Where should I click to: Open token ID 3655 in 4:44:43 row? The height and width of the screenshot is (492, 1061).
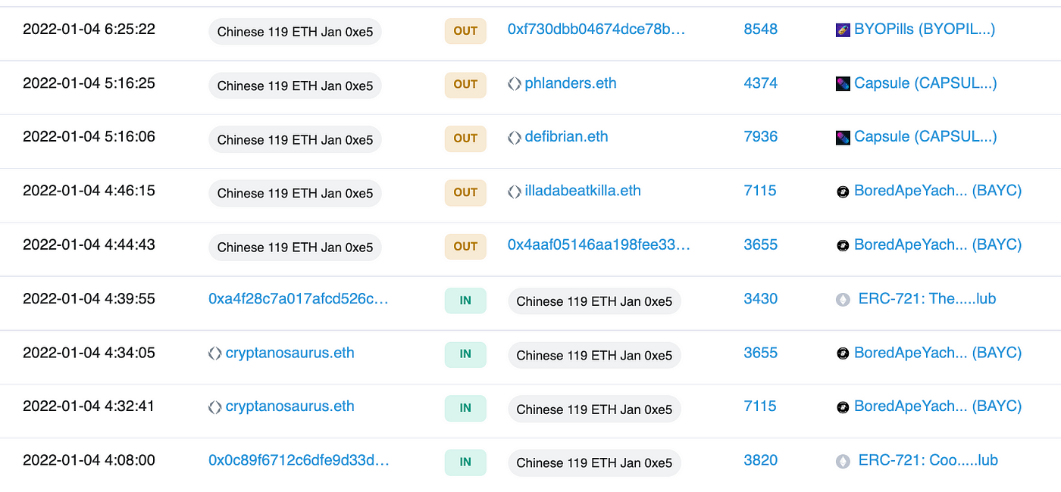(x=761, y=244)
